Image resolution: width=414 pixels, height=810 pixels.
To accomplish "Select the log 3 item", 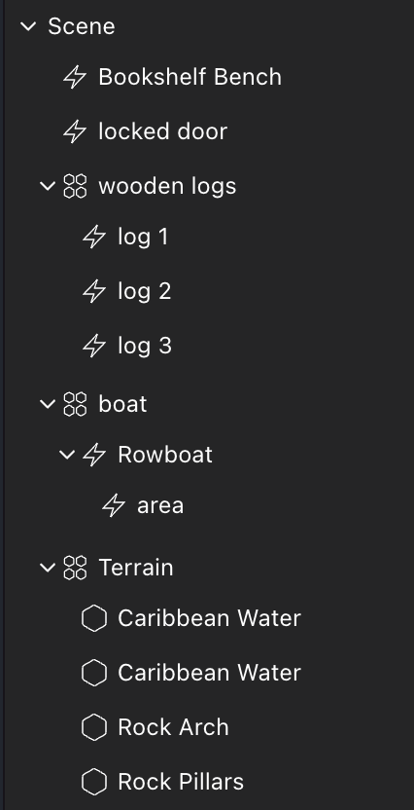I will pyautogui.click(x=145, y=346).
